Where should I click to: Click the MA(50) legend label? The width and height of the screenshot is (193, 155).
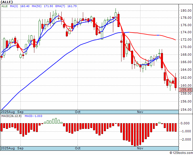[37, 6]
